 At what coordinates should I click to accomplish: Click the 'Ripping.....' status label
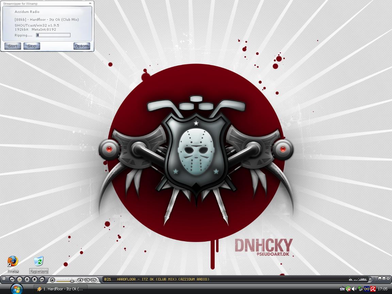click(x=23, y=35)
